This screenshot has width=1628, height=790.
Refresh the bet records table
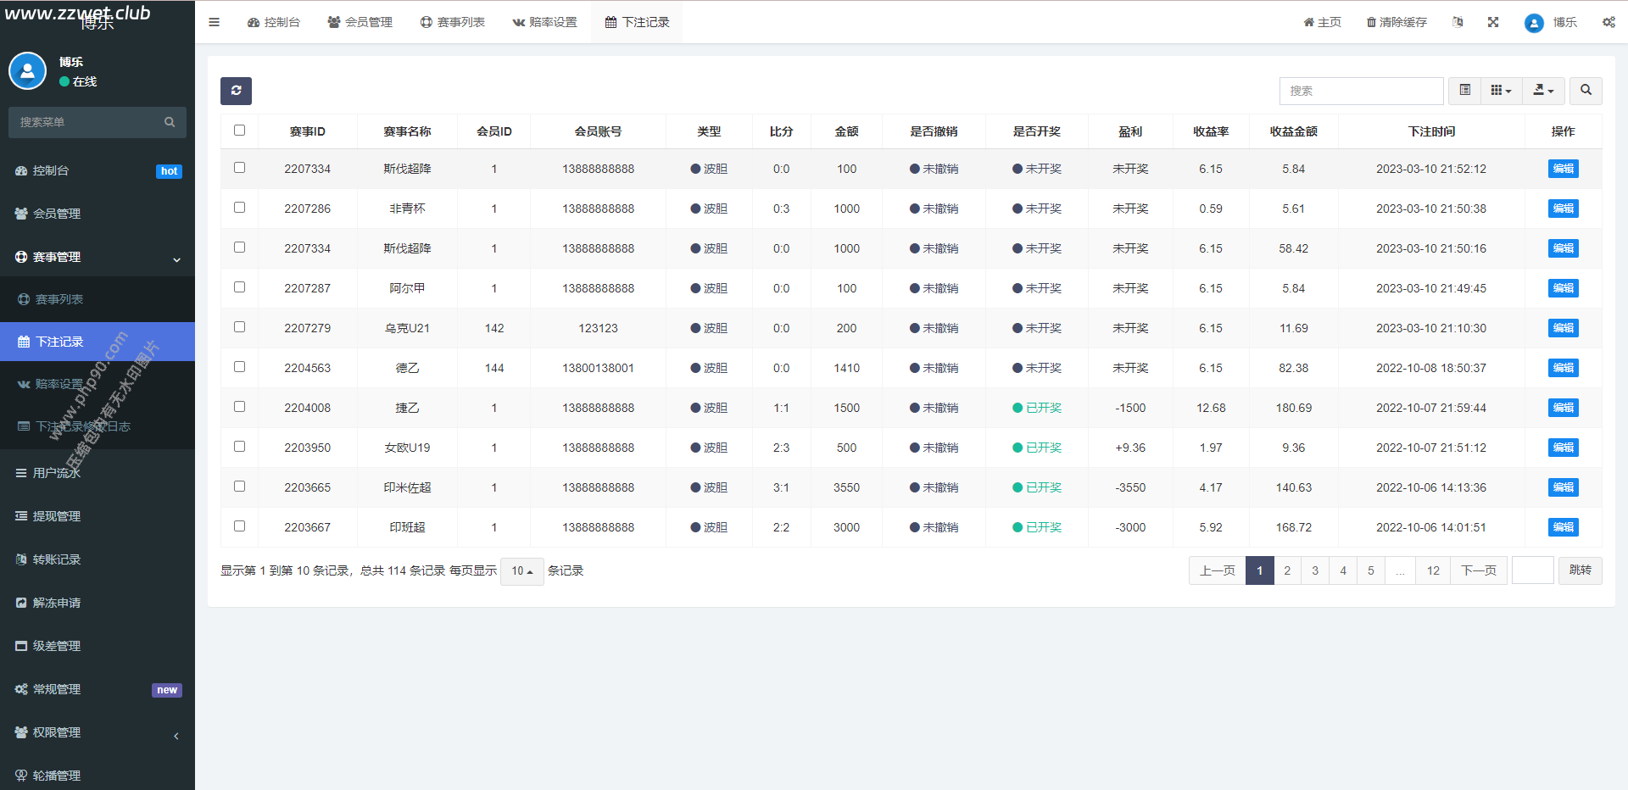point(236,91)
